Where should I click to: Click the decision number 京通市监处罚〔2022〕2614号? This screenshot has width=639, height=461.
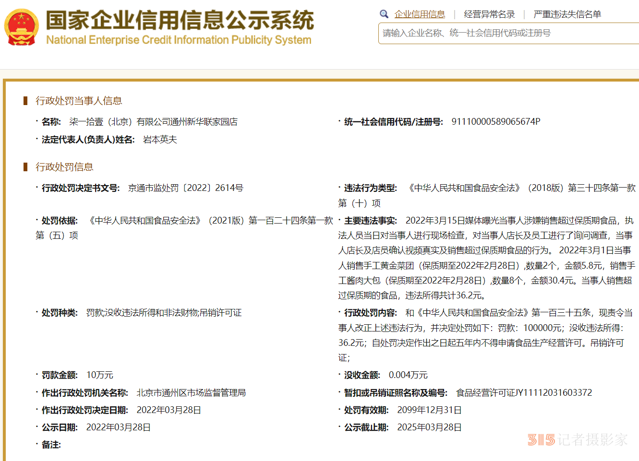click(185, 188)
